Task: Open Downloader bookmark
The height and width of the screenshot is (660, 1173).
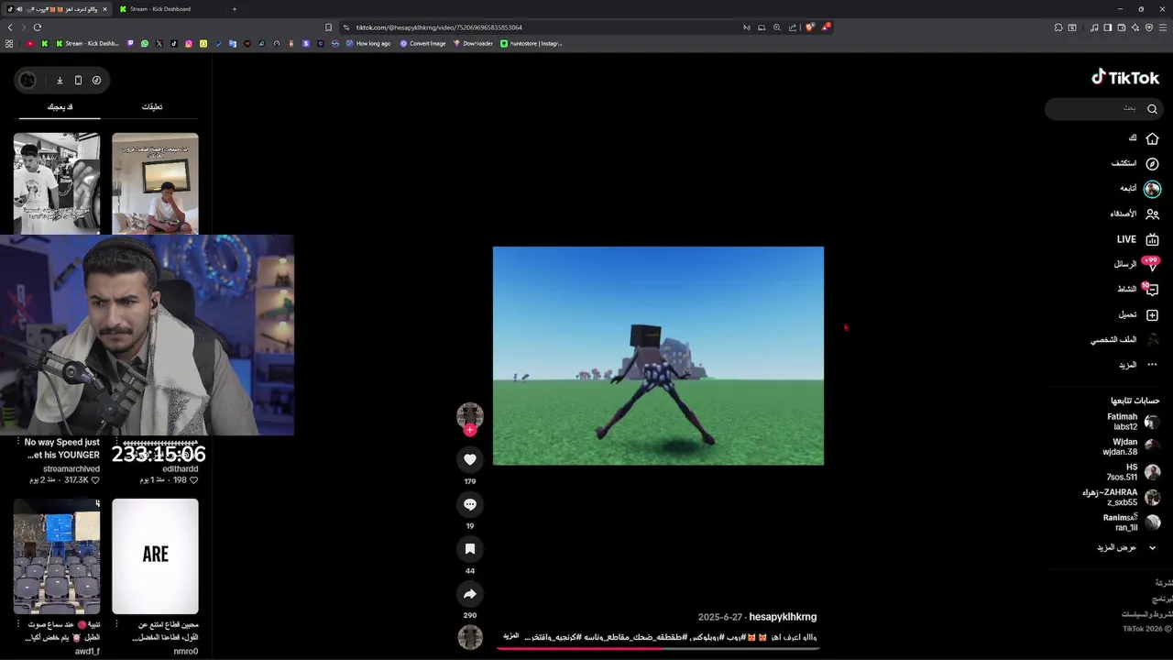Action: (473, 43)
